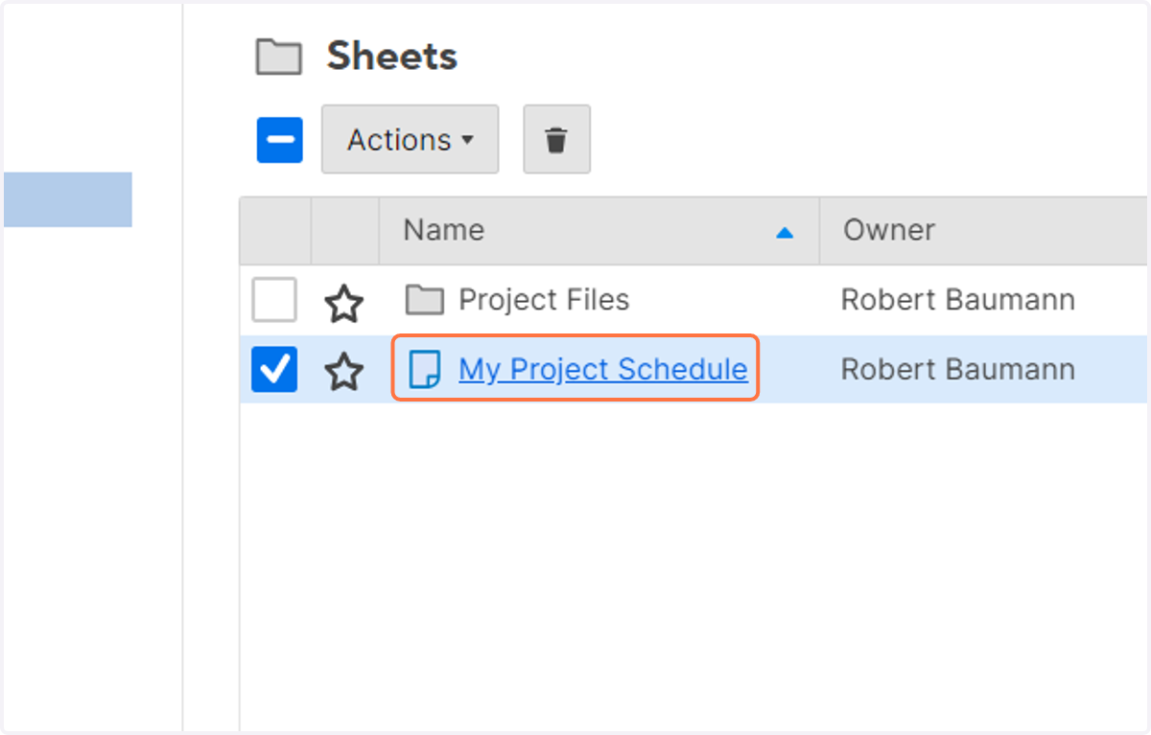Uncheck the My Project Schedule checkbox
Image resolution: width=1151 pixels, height=735 pixels.
[x=274, y=370]
